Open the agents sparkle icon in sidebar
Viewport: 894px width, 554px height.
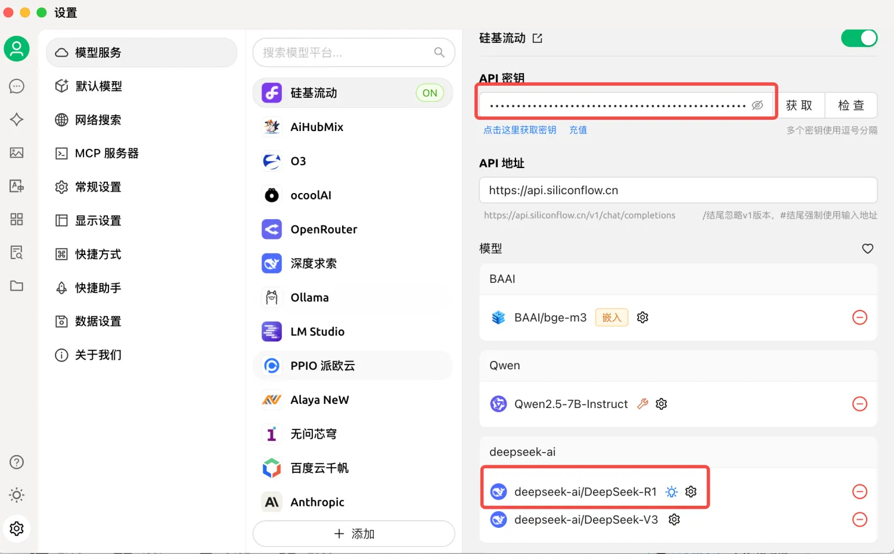17,120
